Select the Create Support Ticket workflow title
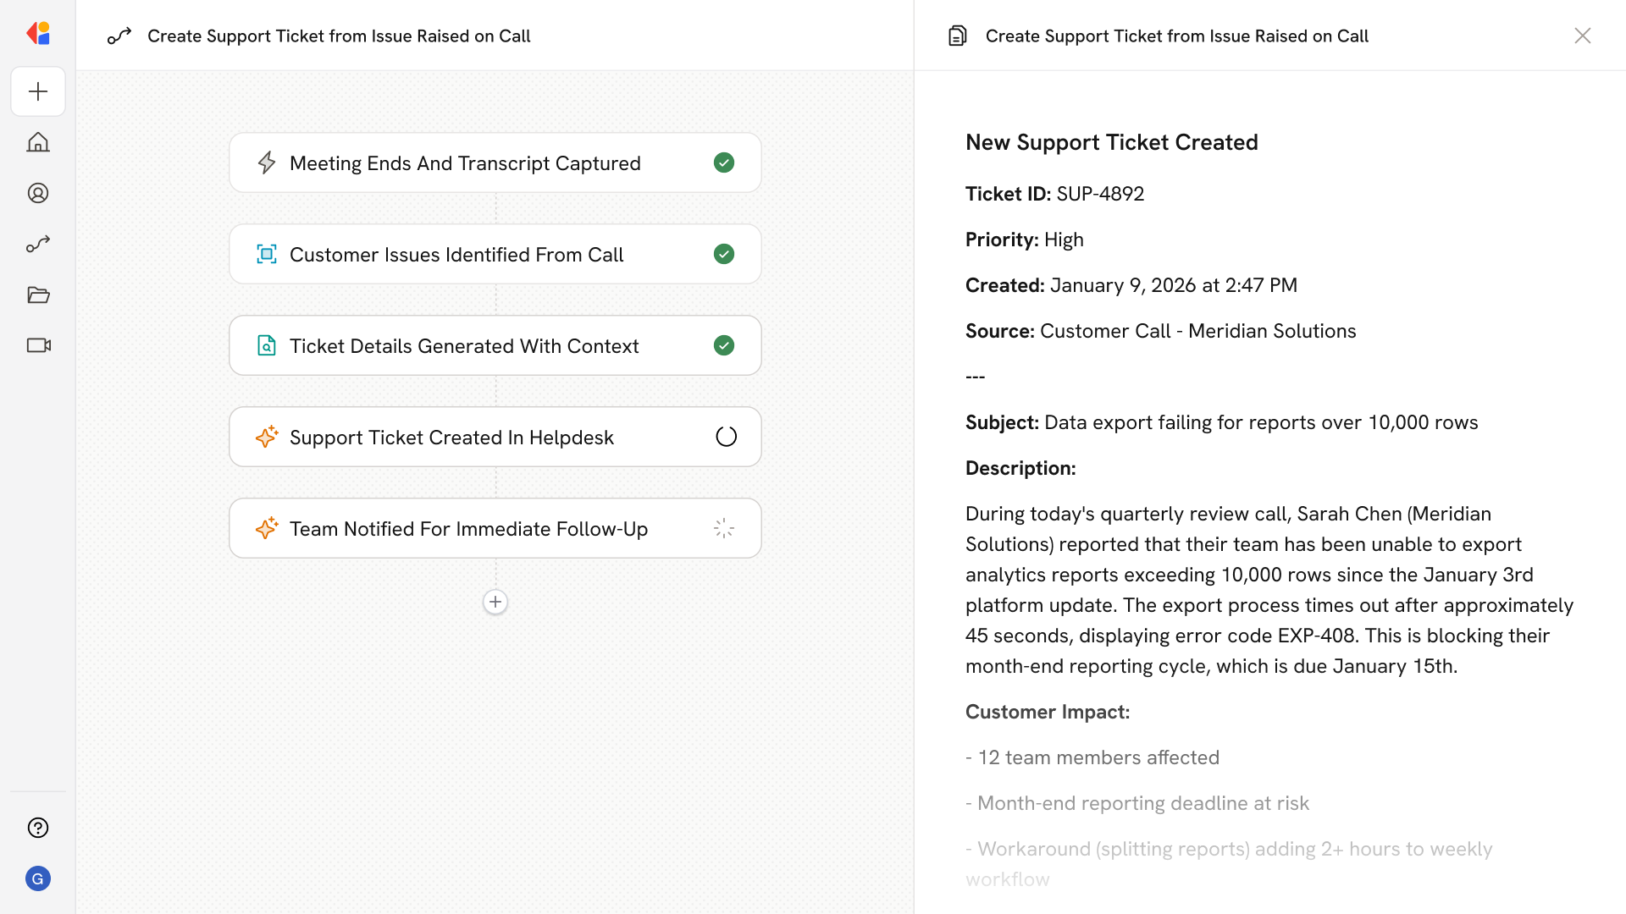This screenshot has width=1626, height=914. [339, 36]
